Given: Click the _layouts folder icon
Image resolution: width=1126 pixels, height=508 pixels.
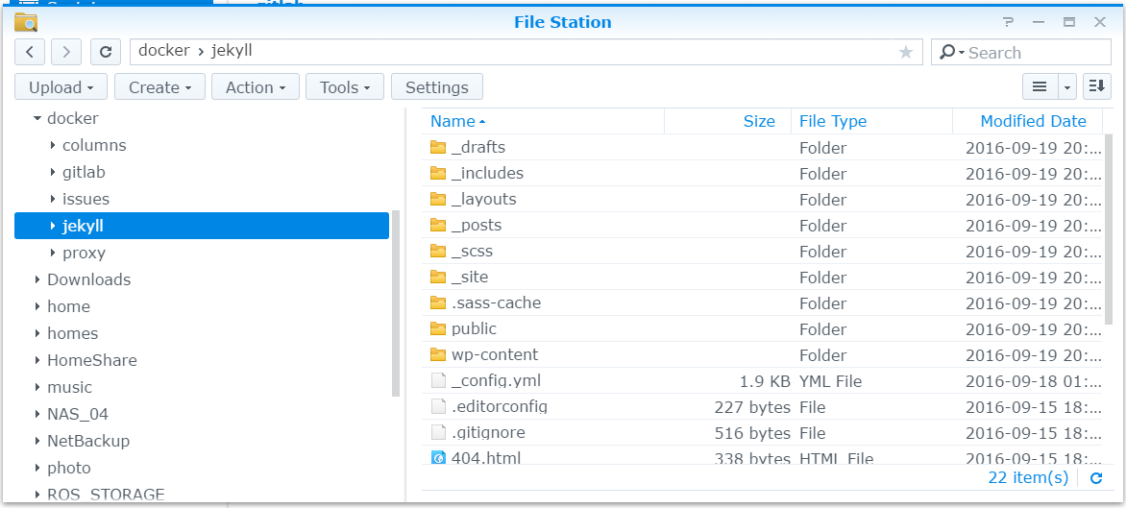Looking at the screenshot, I should pos(438,199).
